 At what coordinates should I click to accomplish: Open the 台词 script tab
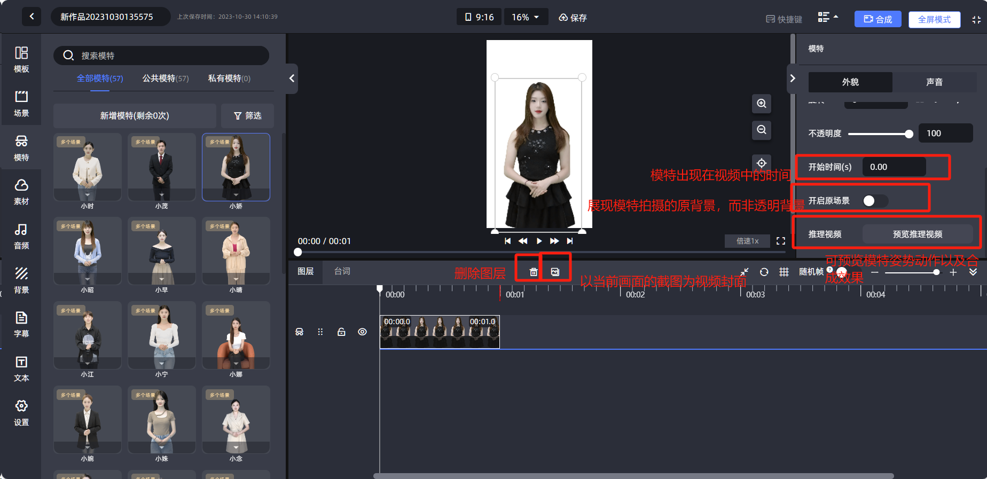[x=342, y=271]
